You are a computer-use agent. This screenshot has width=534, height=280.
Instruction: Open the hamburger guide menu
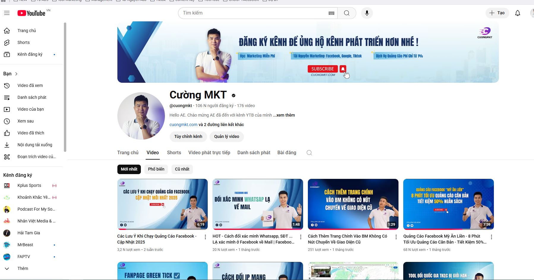tap(7, 13)
